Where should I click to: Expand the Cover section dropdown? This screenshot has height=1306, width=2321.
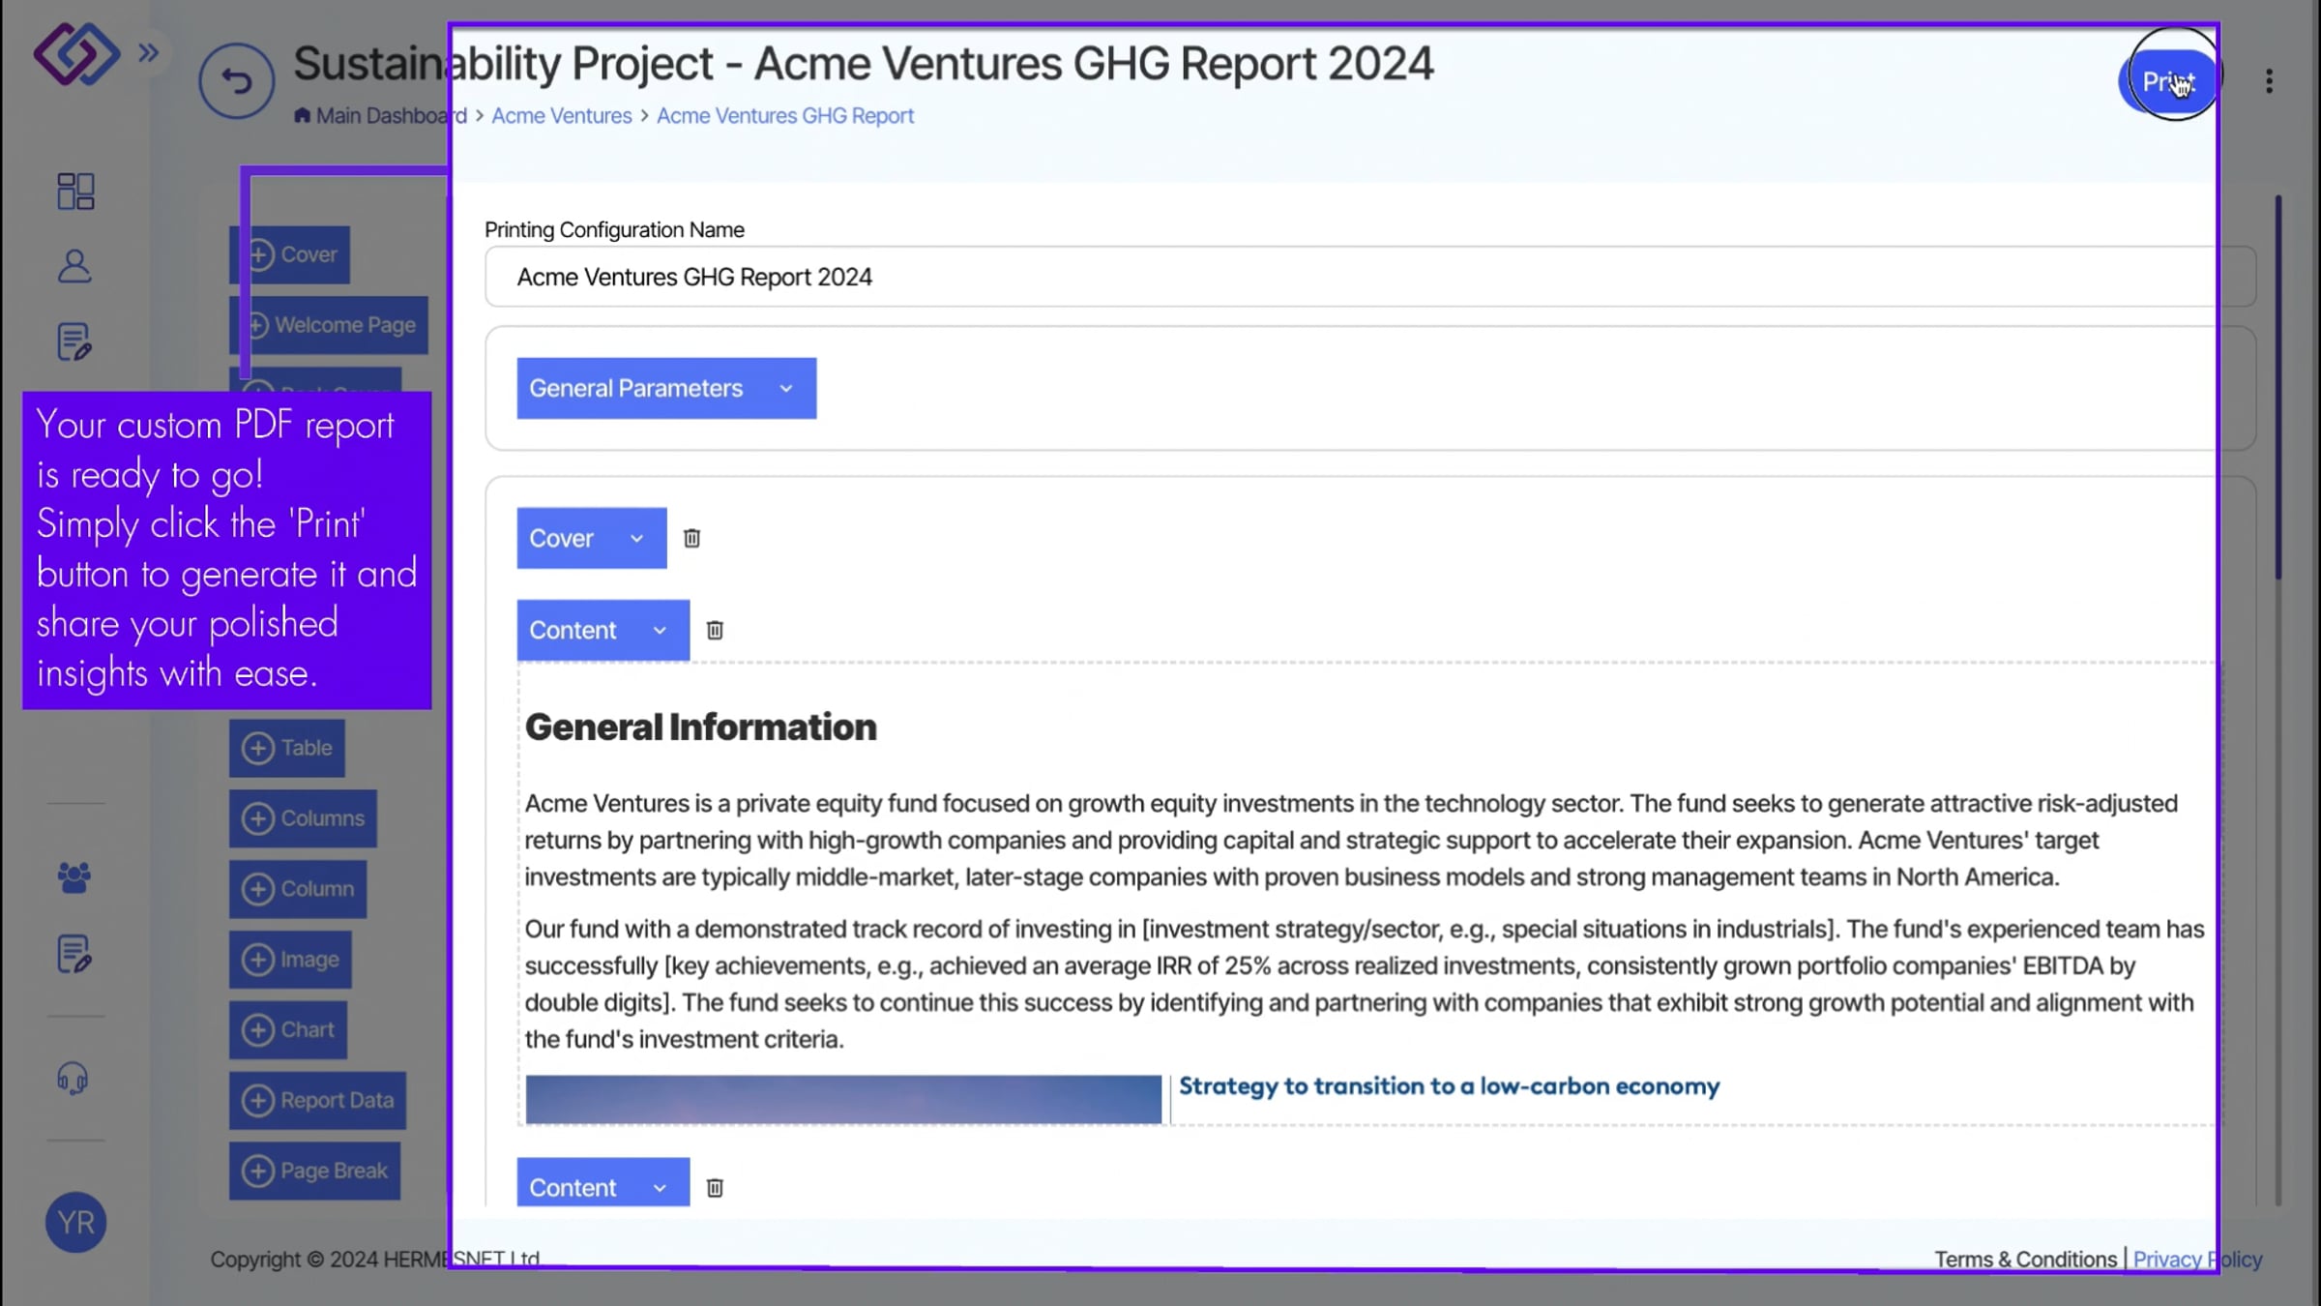point(591,538)
